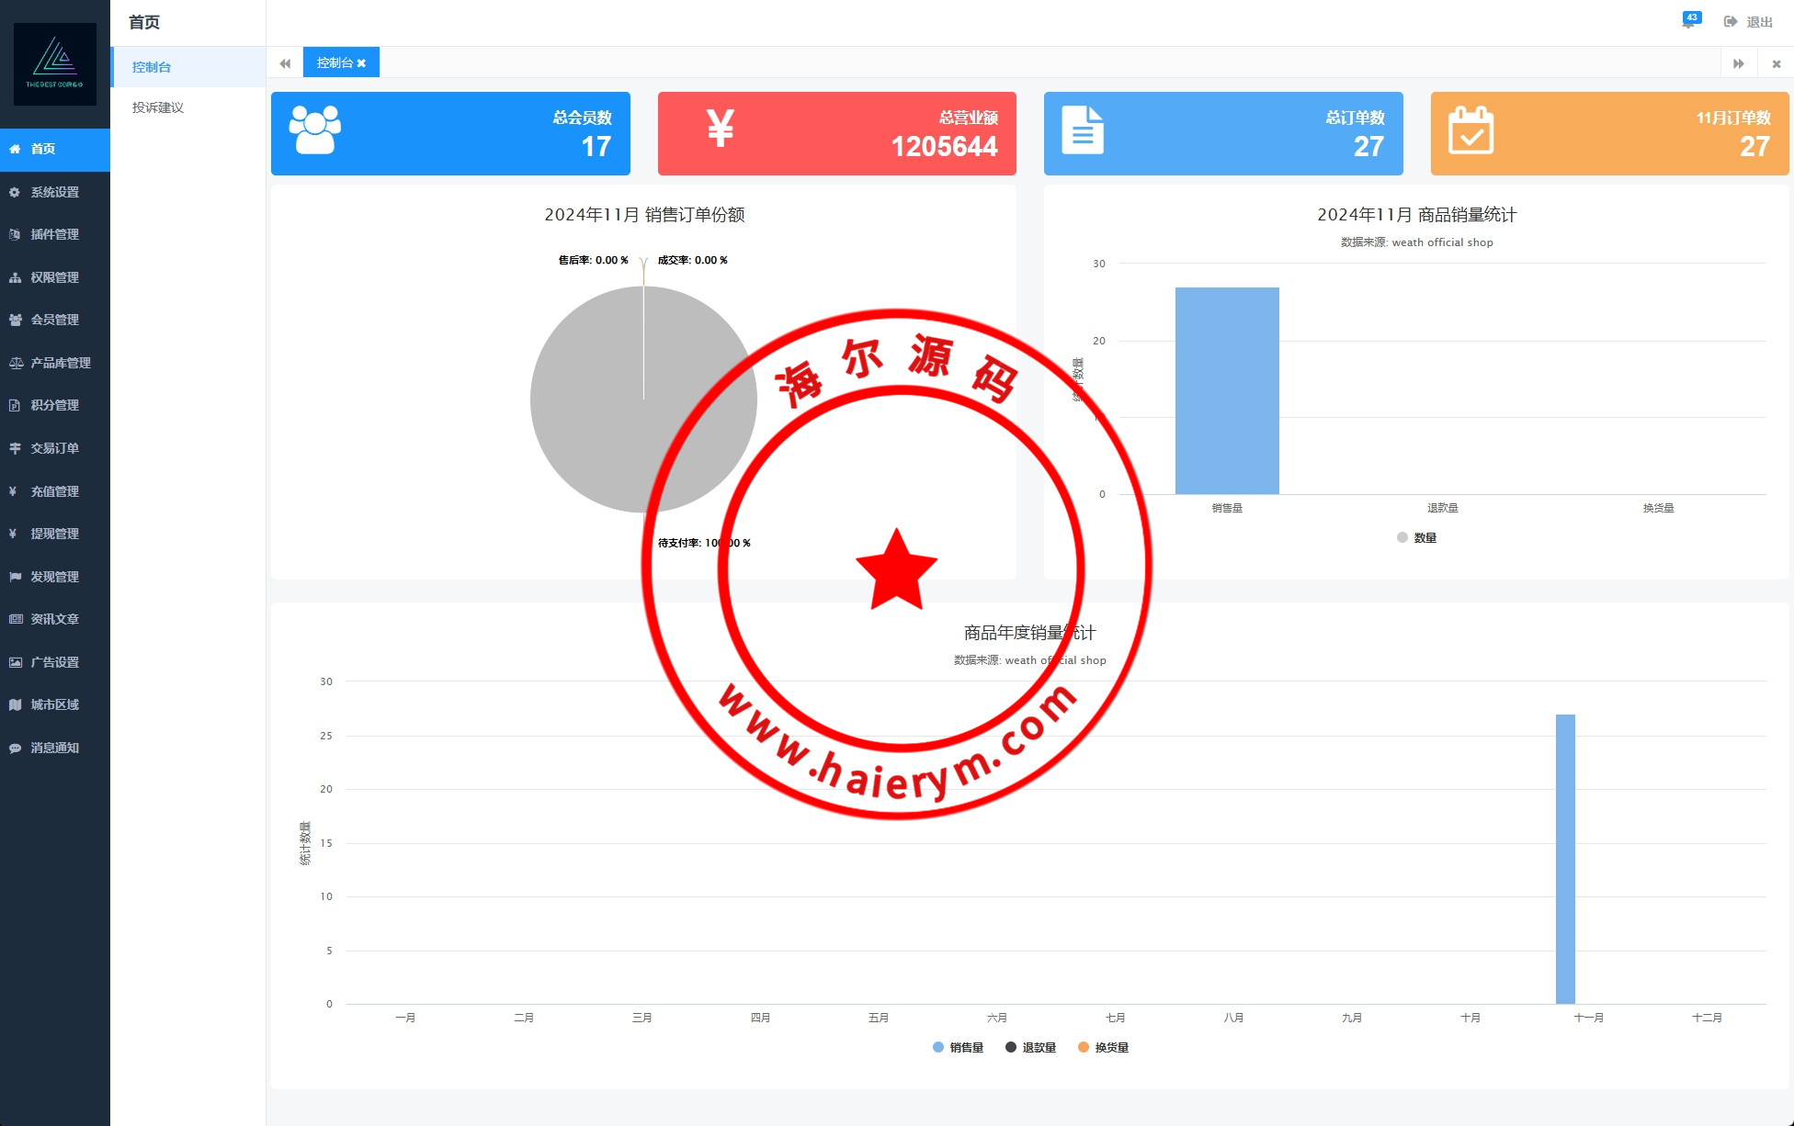The height and width of the screenshot is (1126, 1794).
Task: Select 投诉建议 submenu item
Action: click(x=158, y=107)
